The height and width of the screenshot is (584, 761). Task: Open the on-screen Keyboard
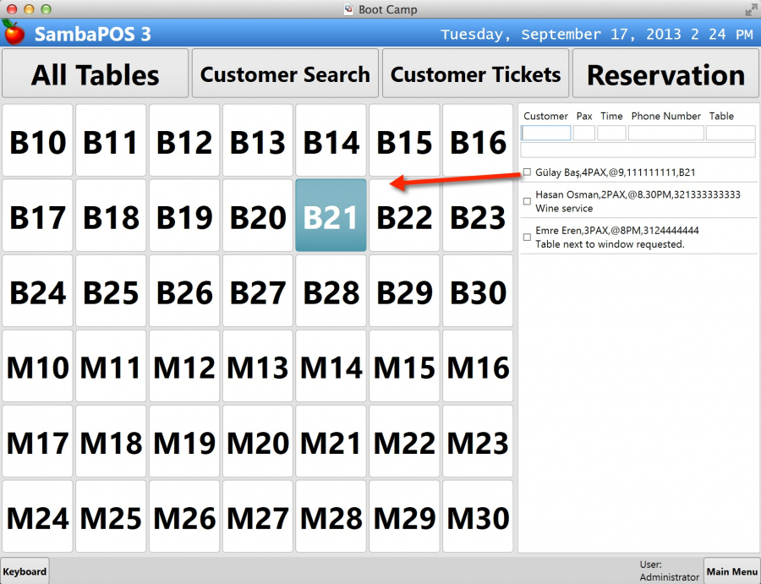pyautogui.click(x=25, y=571)
